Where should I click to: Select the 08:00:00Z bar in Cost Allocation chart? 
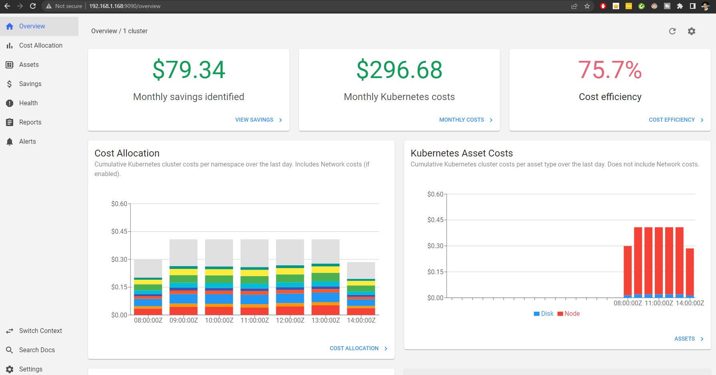tap(148, 287)
